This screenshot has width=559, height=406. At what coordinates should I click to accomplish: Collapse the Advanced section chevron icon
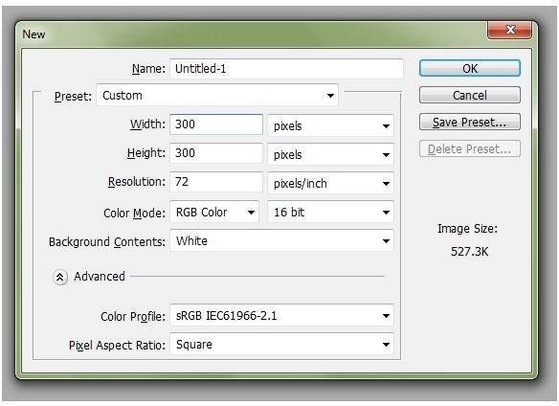click(x=60, y=277)
